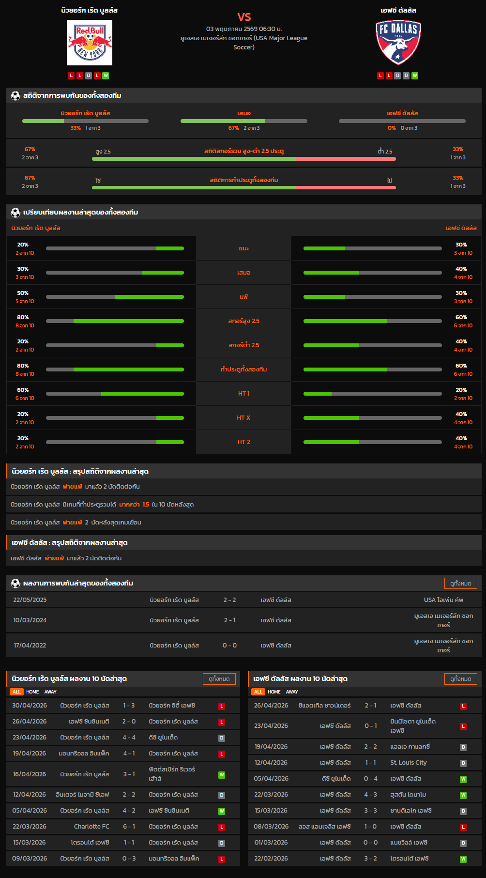Screen dimensions: 486x878
Task: Click Red Bulls 33% head-to-head win bar
Action: (x=85, y=121)
